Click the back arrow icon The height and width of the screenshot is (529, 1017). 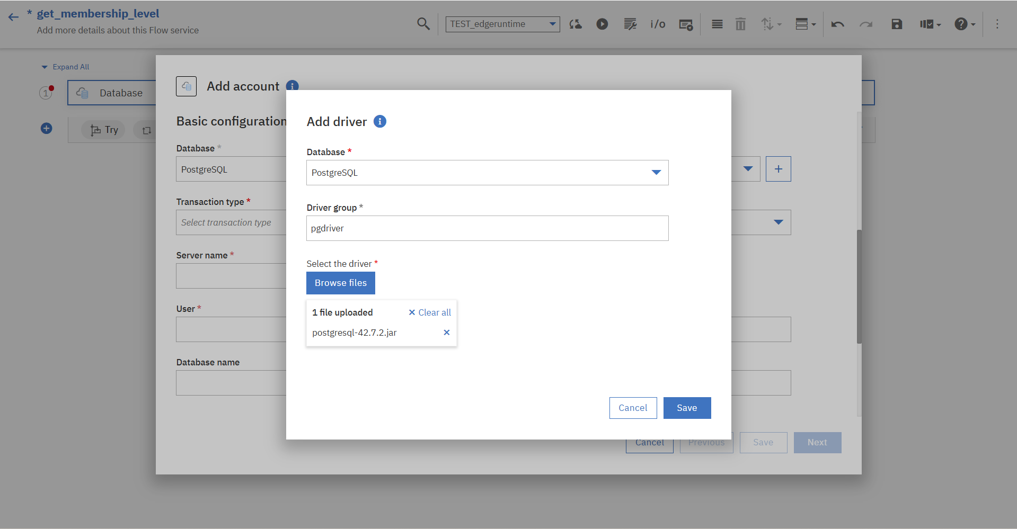(x=13, y=17)
